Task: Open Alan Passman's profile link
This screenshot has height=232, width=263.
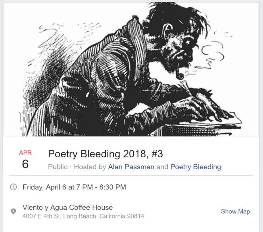Action: tap(131, 167)
